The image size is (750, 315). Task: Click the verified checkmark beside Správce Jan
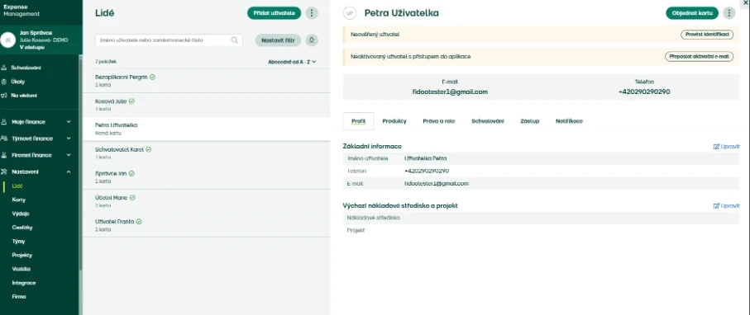131,173
